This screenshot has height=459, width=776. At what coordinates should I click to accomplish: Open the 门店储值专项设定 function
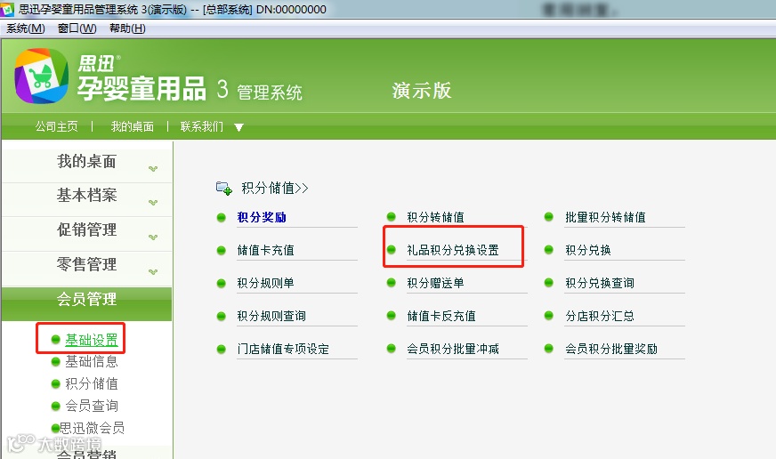pyautogui.click(x=283, y=350)
